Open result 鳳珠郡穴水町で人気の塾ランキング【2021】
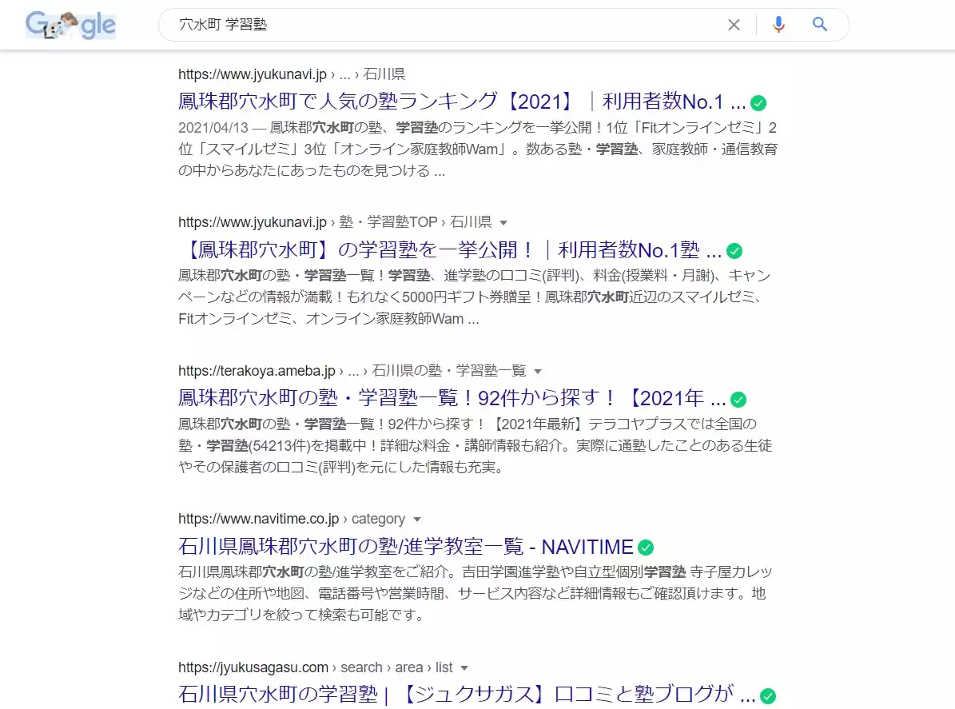The image size is (955, 709). [x=462, y=101]
